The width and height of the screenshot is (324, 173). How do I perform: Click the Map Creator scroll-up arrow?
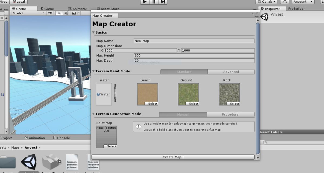coord(258,20)
